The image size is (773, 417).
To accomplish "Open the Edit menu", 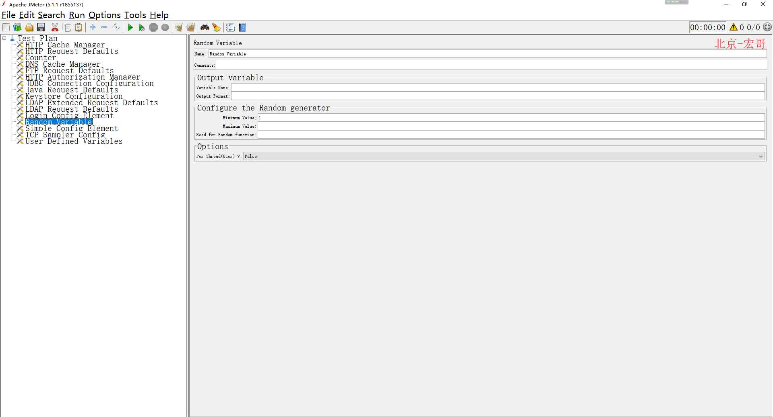I will 27,15.
